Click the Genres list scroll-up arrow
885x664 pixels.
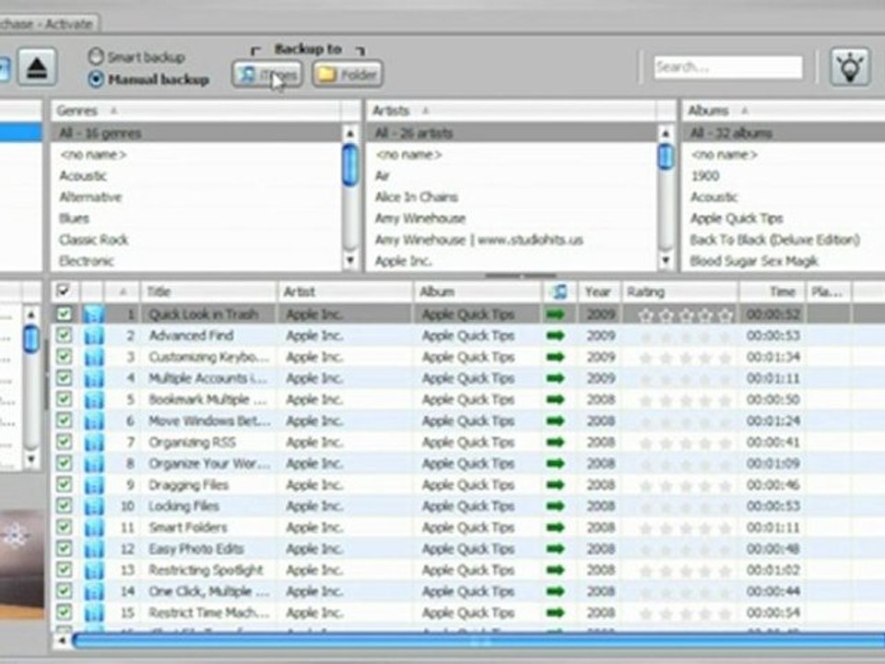350,134
